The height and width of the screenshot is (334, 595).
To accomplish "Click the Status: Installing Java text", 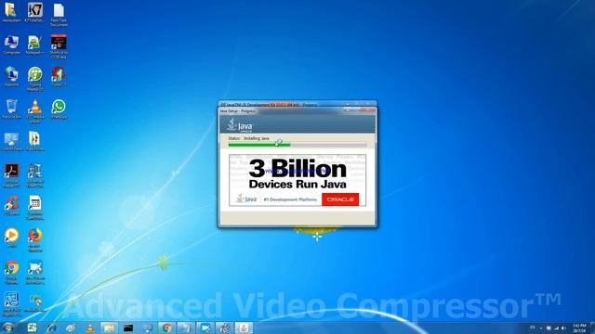I will click(x=248, y=138).
